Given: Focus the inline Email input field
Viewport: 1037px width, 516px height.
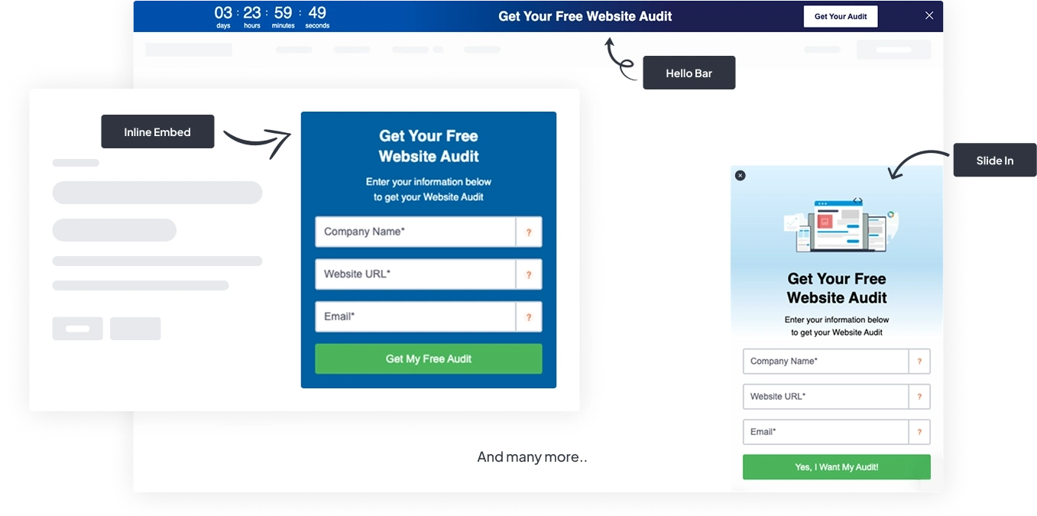Looking at the screenshot, I should tap(416, 316).
